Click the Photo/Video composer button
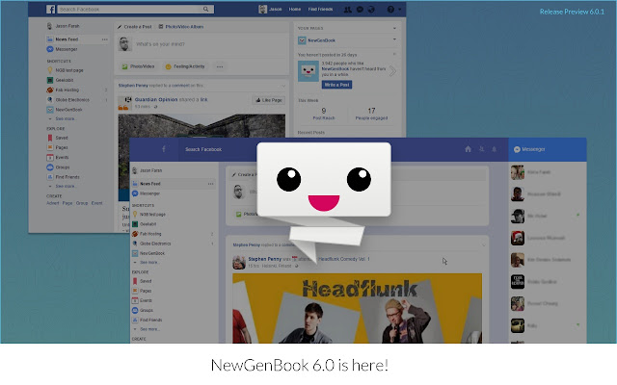 [x=138, y=66]
